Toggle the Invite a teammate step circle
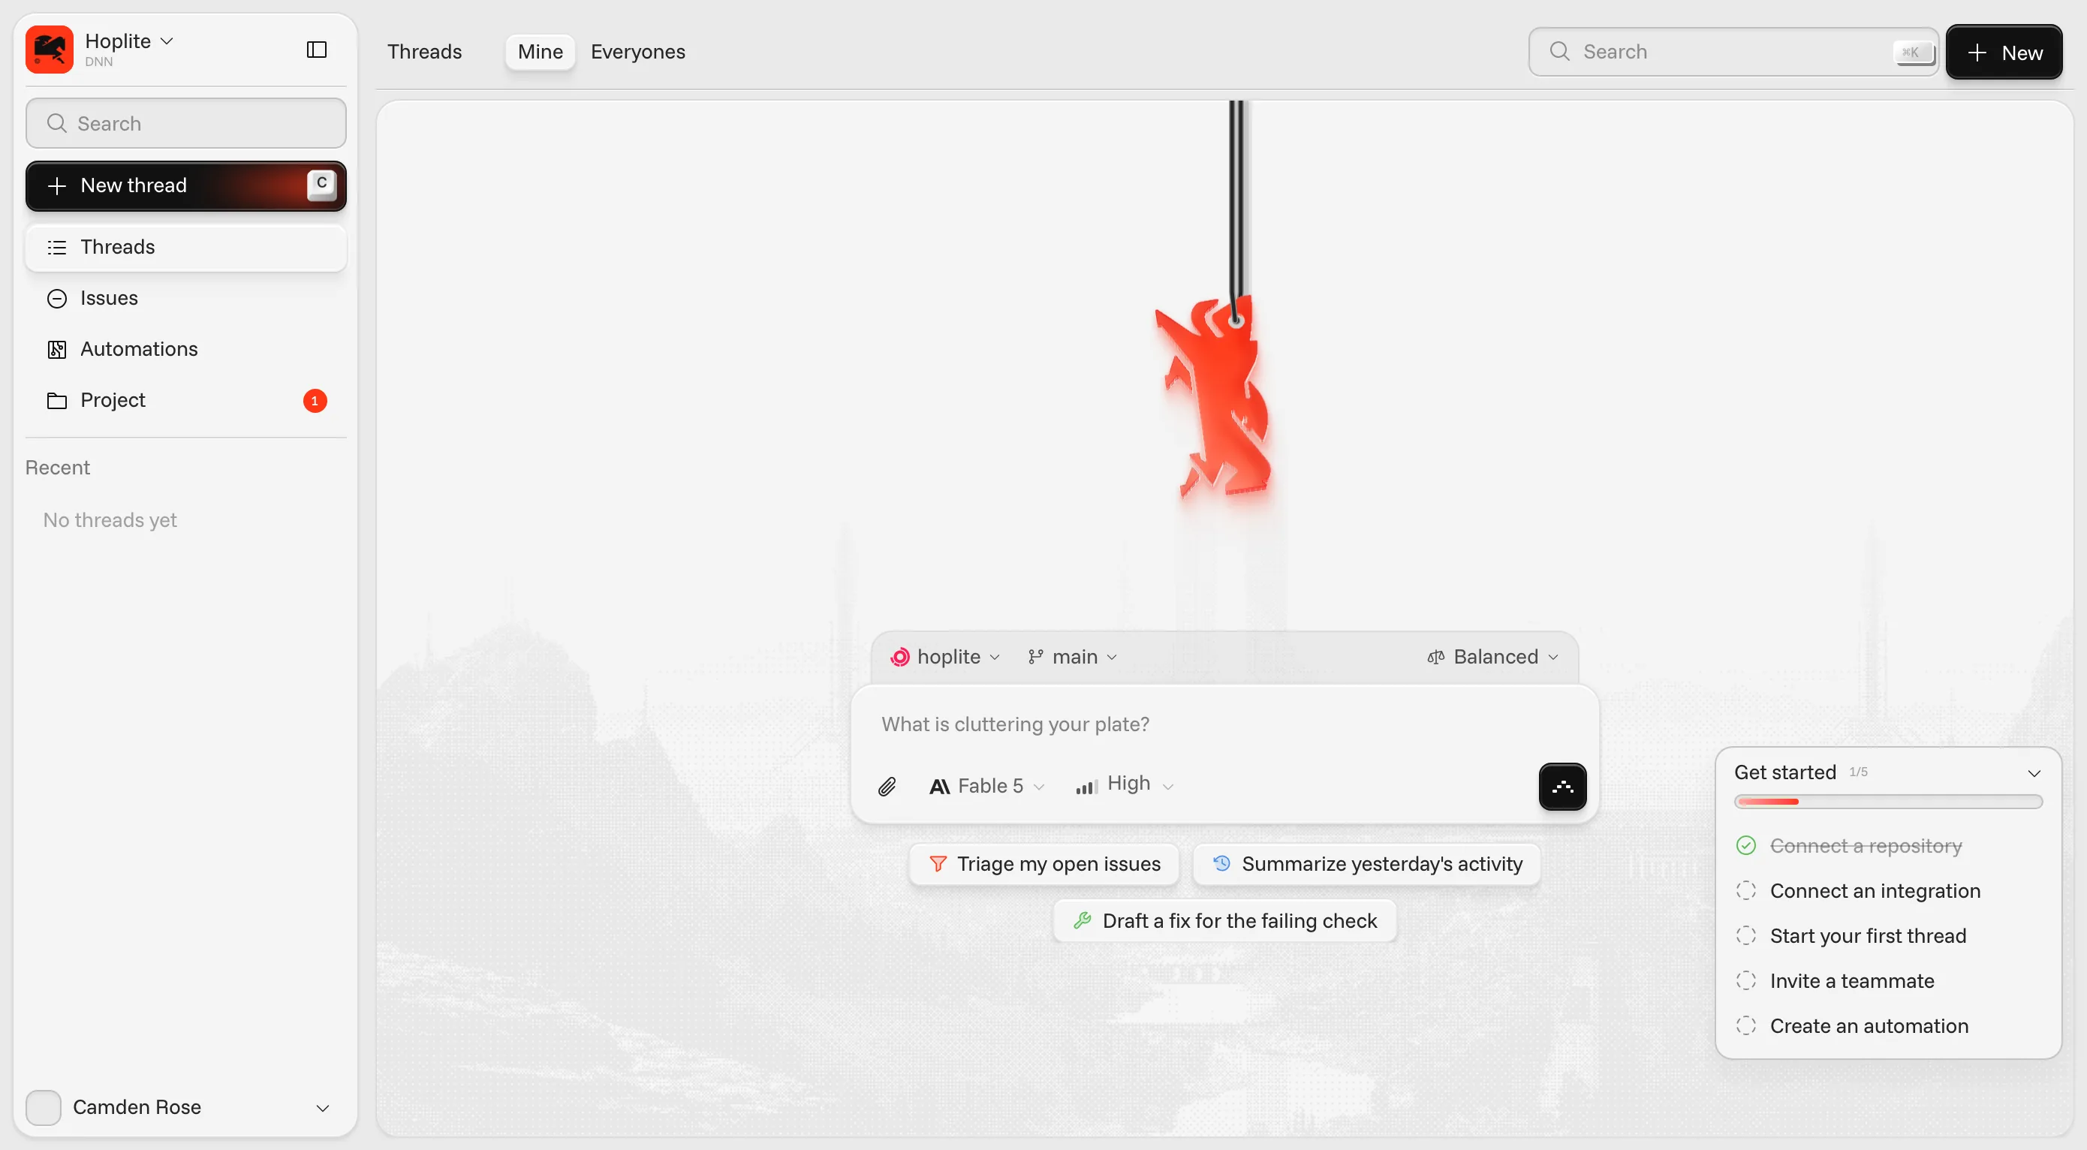Image resolution: width=2087 pixels, height=1150 pixels. tap(1746, 981)
